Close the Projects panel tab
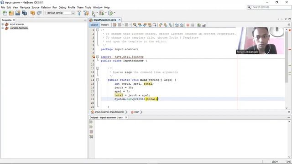Viewport: 292px width, 164px height. [14, 20]
